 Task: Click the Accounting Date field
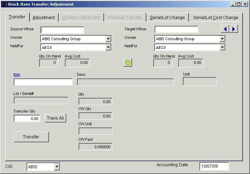[x=214, y=166]
